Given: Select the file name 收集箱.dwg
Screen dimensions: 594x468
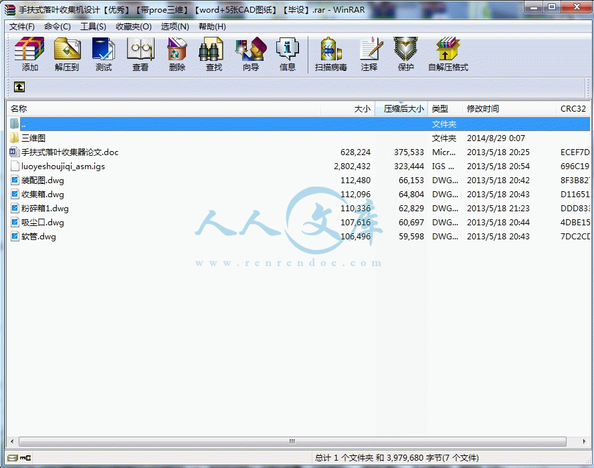Looking at the screenshot, I should coord(42,195).
